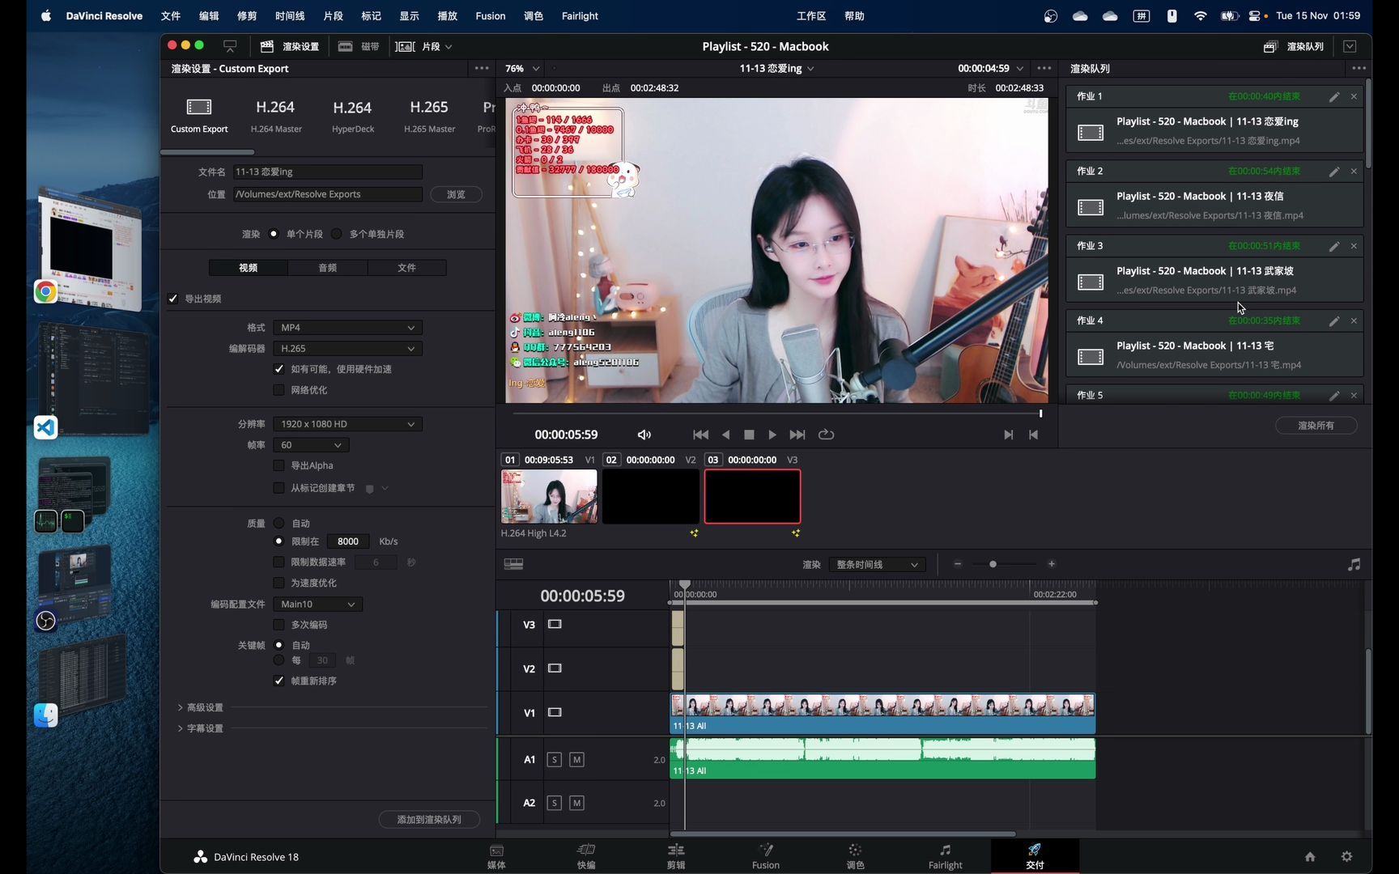Image resolution: width=1399 pixels, height=874 pixels.
Task: Select Automatic quality radio
Action: click(279, 524)
